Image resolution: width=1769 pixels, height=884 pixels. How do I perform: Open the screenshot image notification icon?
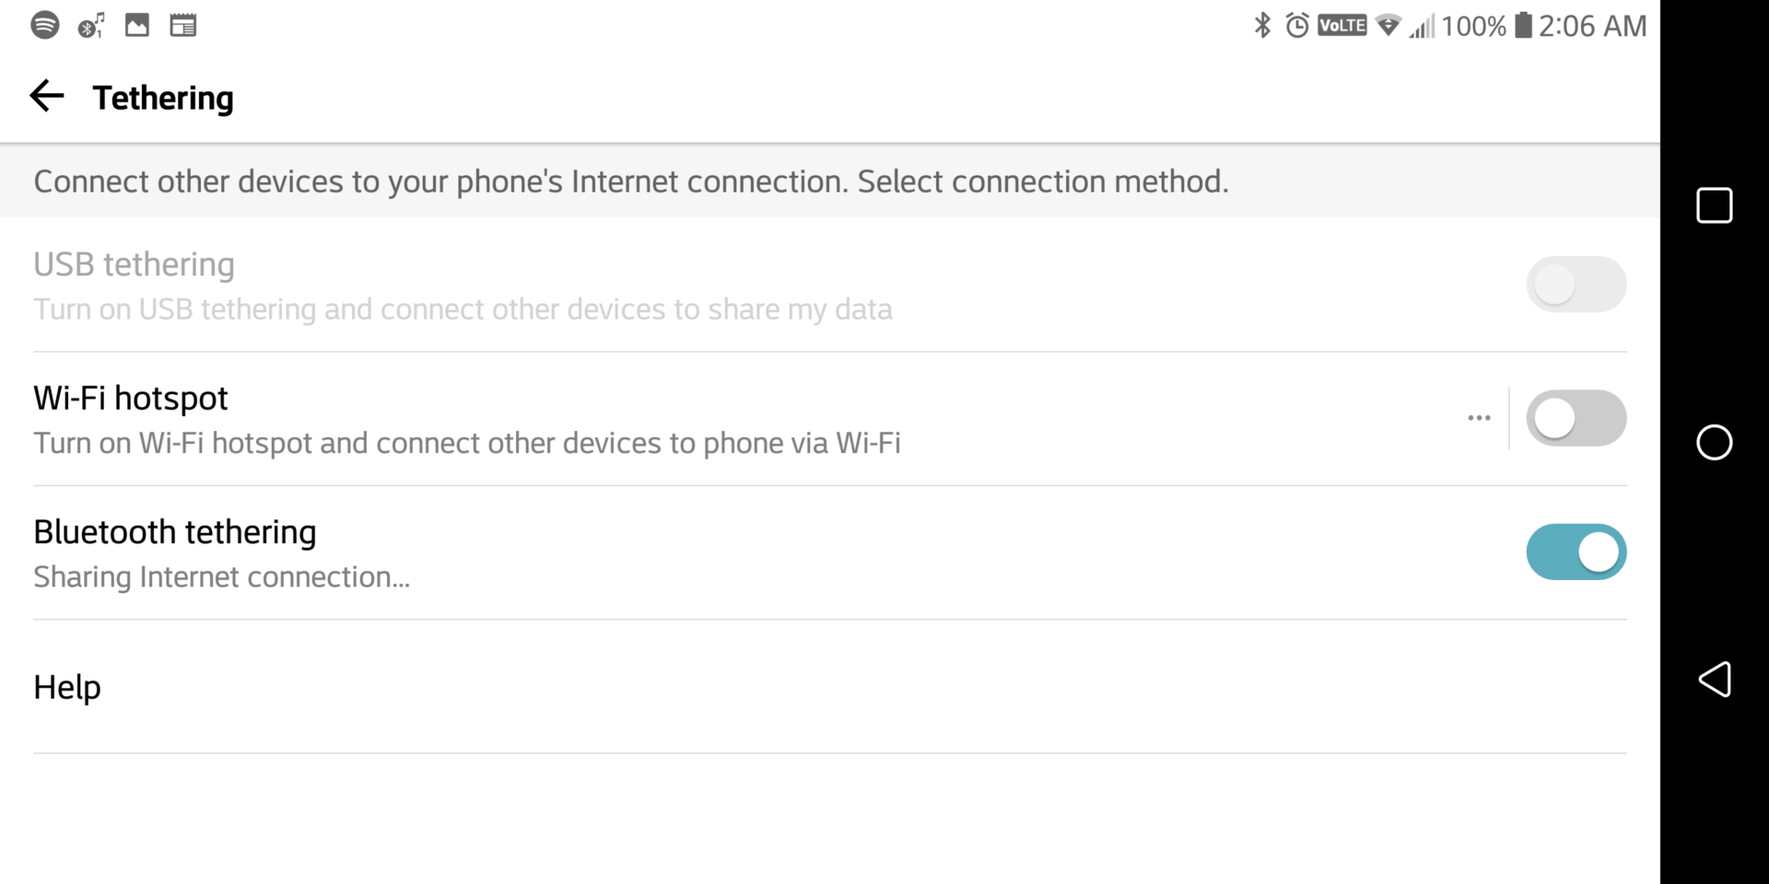137,25
